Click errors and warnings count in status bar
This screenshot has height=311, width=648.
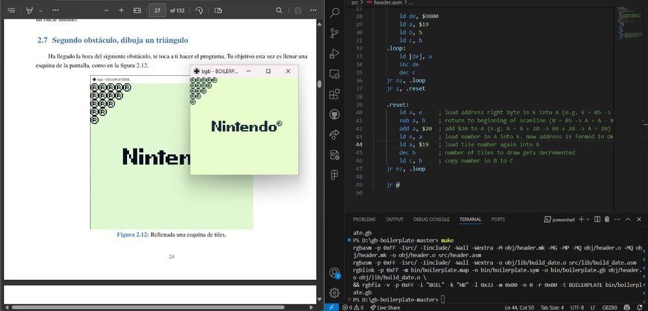pos(353,307)
